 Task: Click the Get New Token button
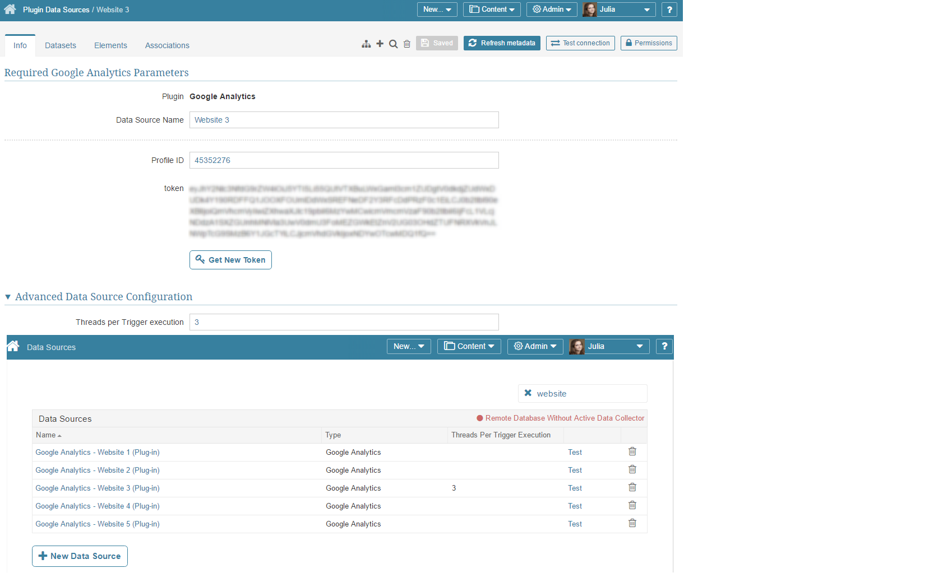point(230,260)
